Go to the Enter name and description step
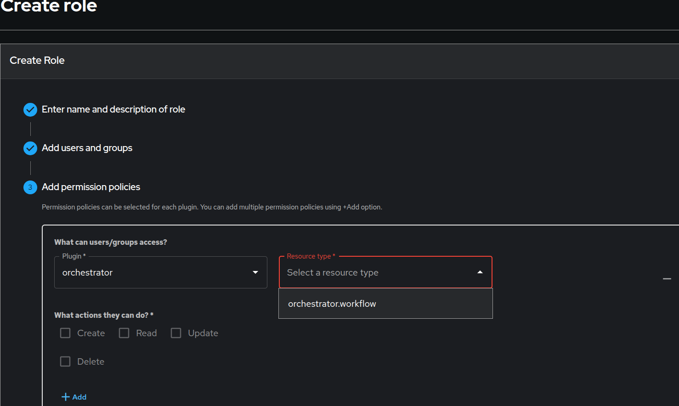 tap(113, 109)
